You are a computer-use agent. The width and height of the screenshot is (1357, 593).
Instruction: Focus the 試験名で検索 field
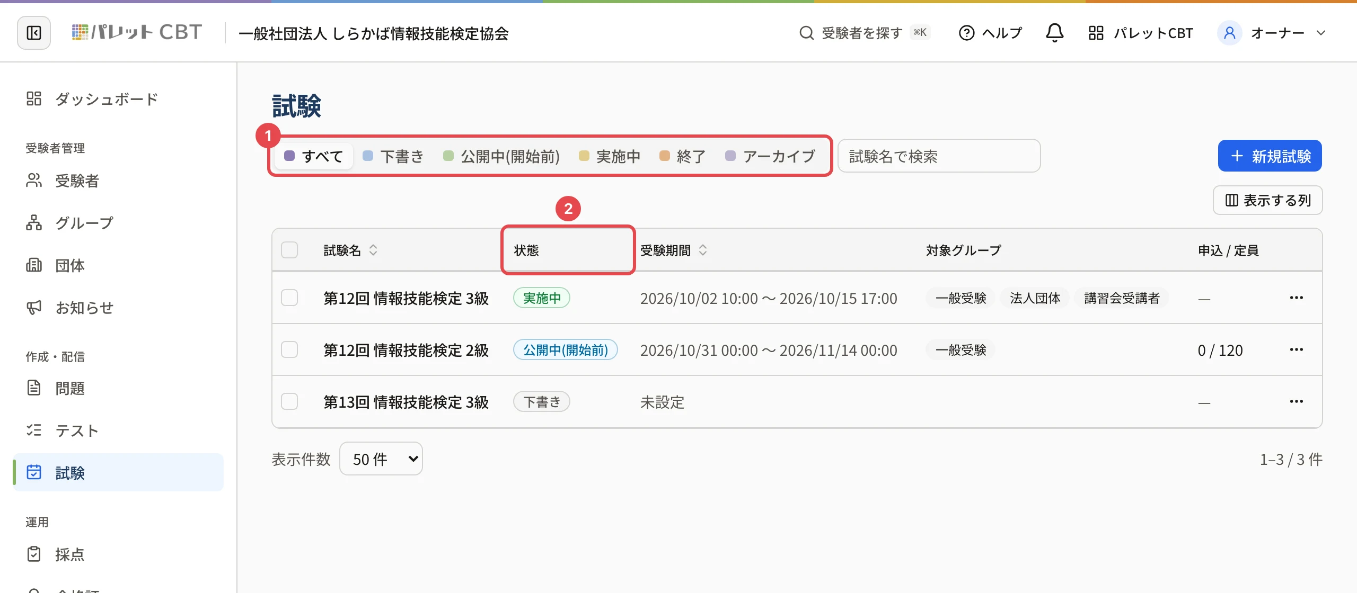click(x=939, y=156)
